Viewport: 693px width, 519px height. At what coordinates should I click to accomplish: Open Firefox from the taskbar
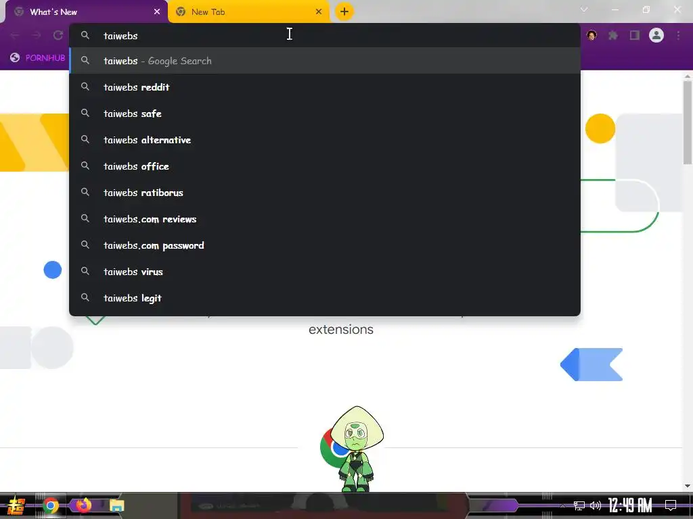click(x=83, y=505)
